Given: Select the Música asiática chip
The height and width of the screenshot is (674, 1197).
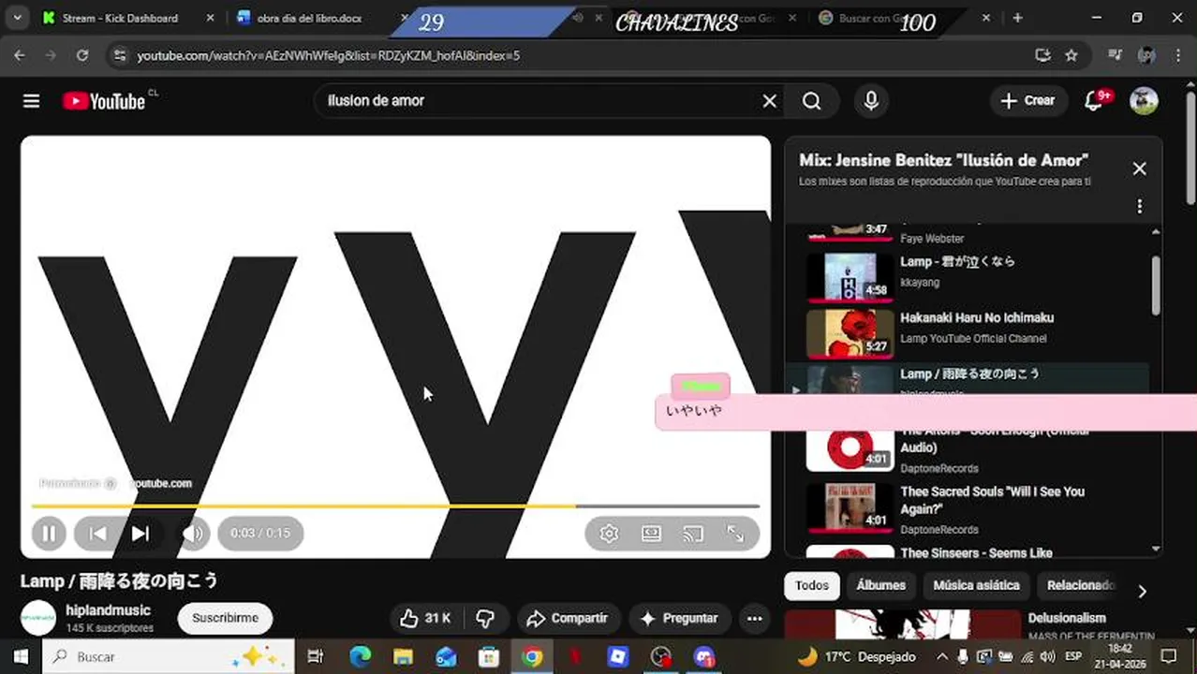Looking at the screenshot, I should 976,585.
